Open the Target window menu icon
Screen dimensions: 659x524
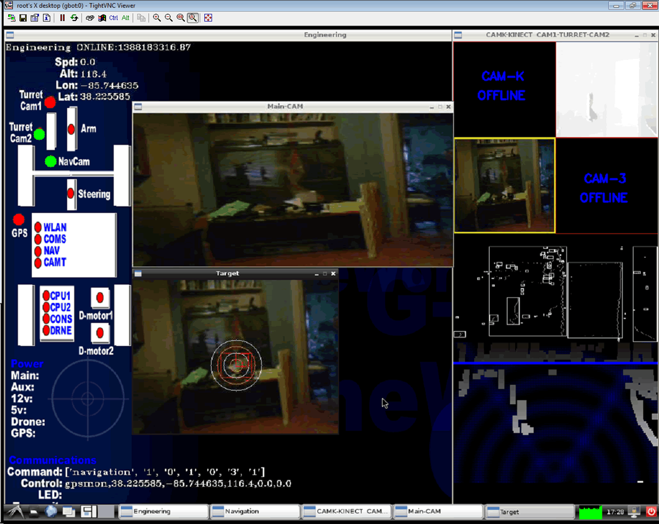click(138, 273)
